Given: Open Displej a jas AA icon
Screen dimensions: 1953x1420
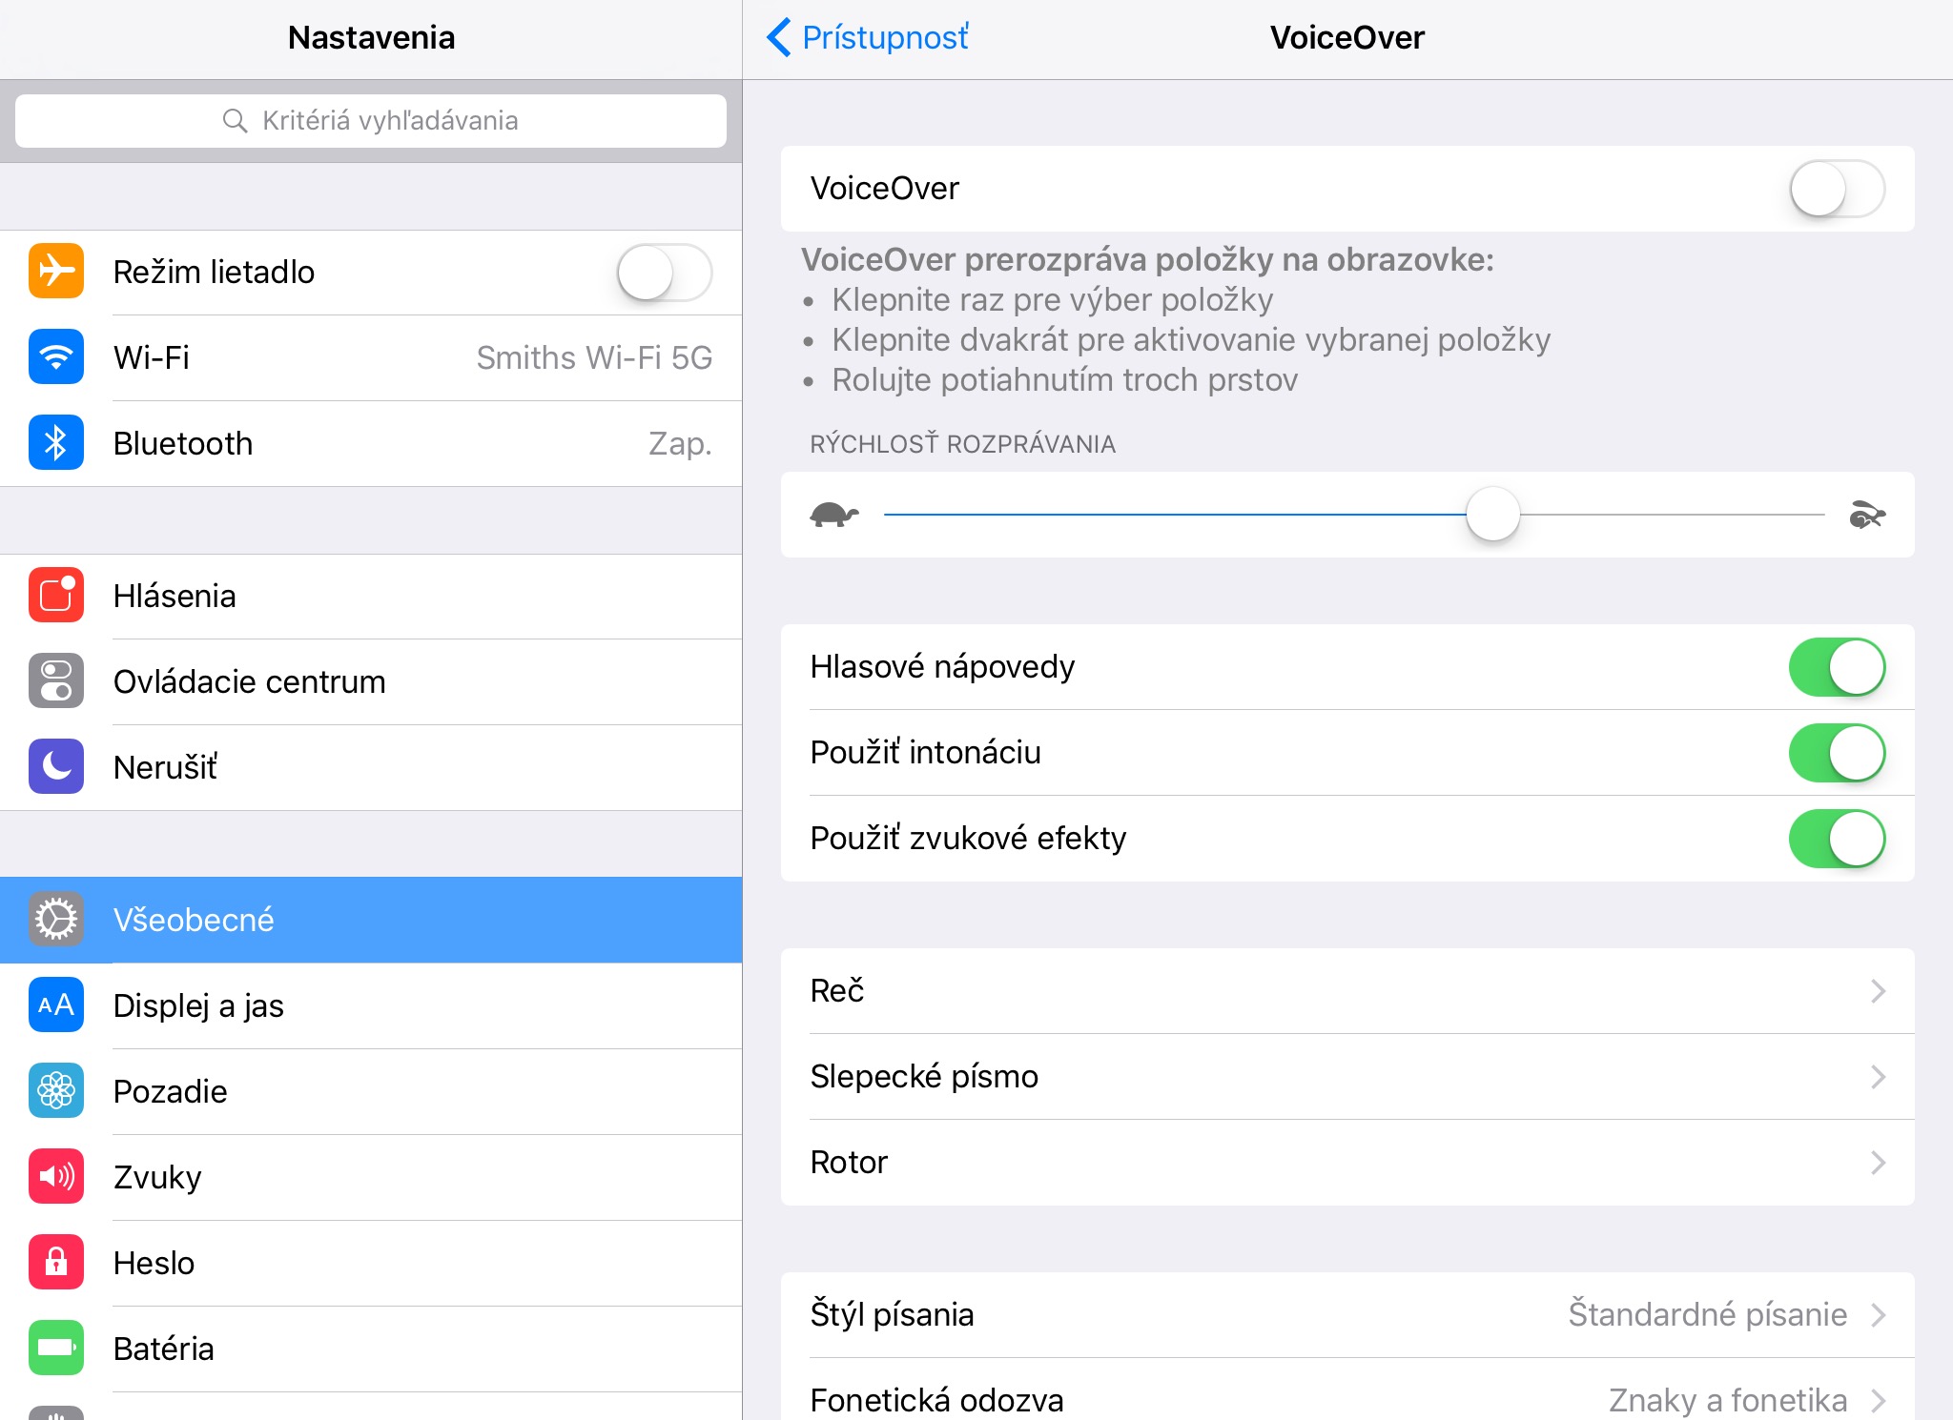Looking at the screenshot, I should (56, 1005).
